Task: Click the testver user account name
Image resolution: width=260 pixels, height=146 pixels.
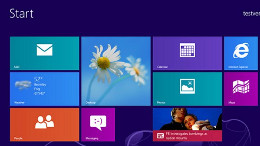Action: click(x=252, y=13)
